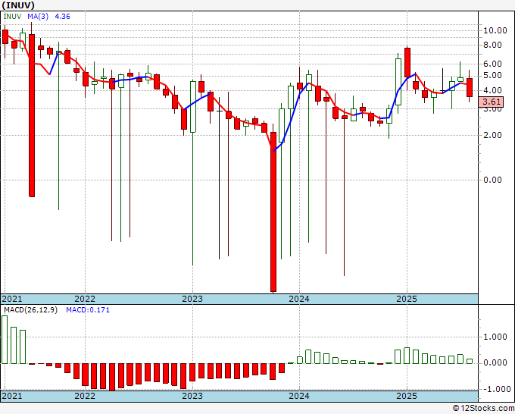Select 2021 on the MACD timeline
Image resolution: width=515 pixels, height=414 pixels.
coord(12,396)
